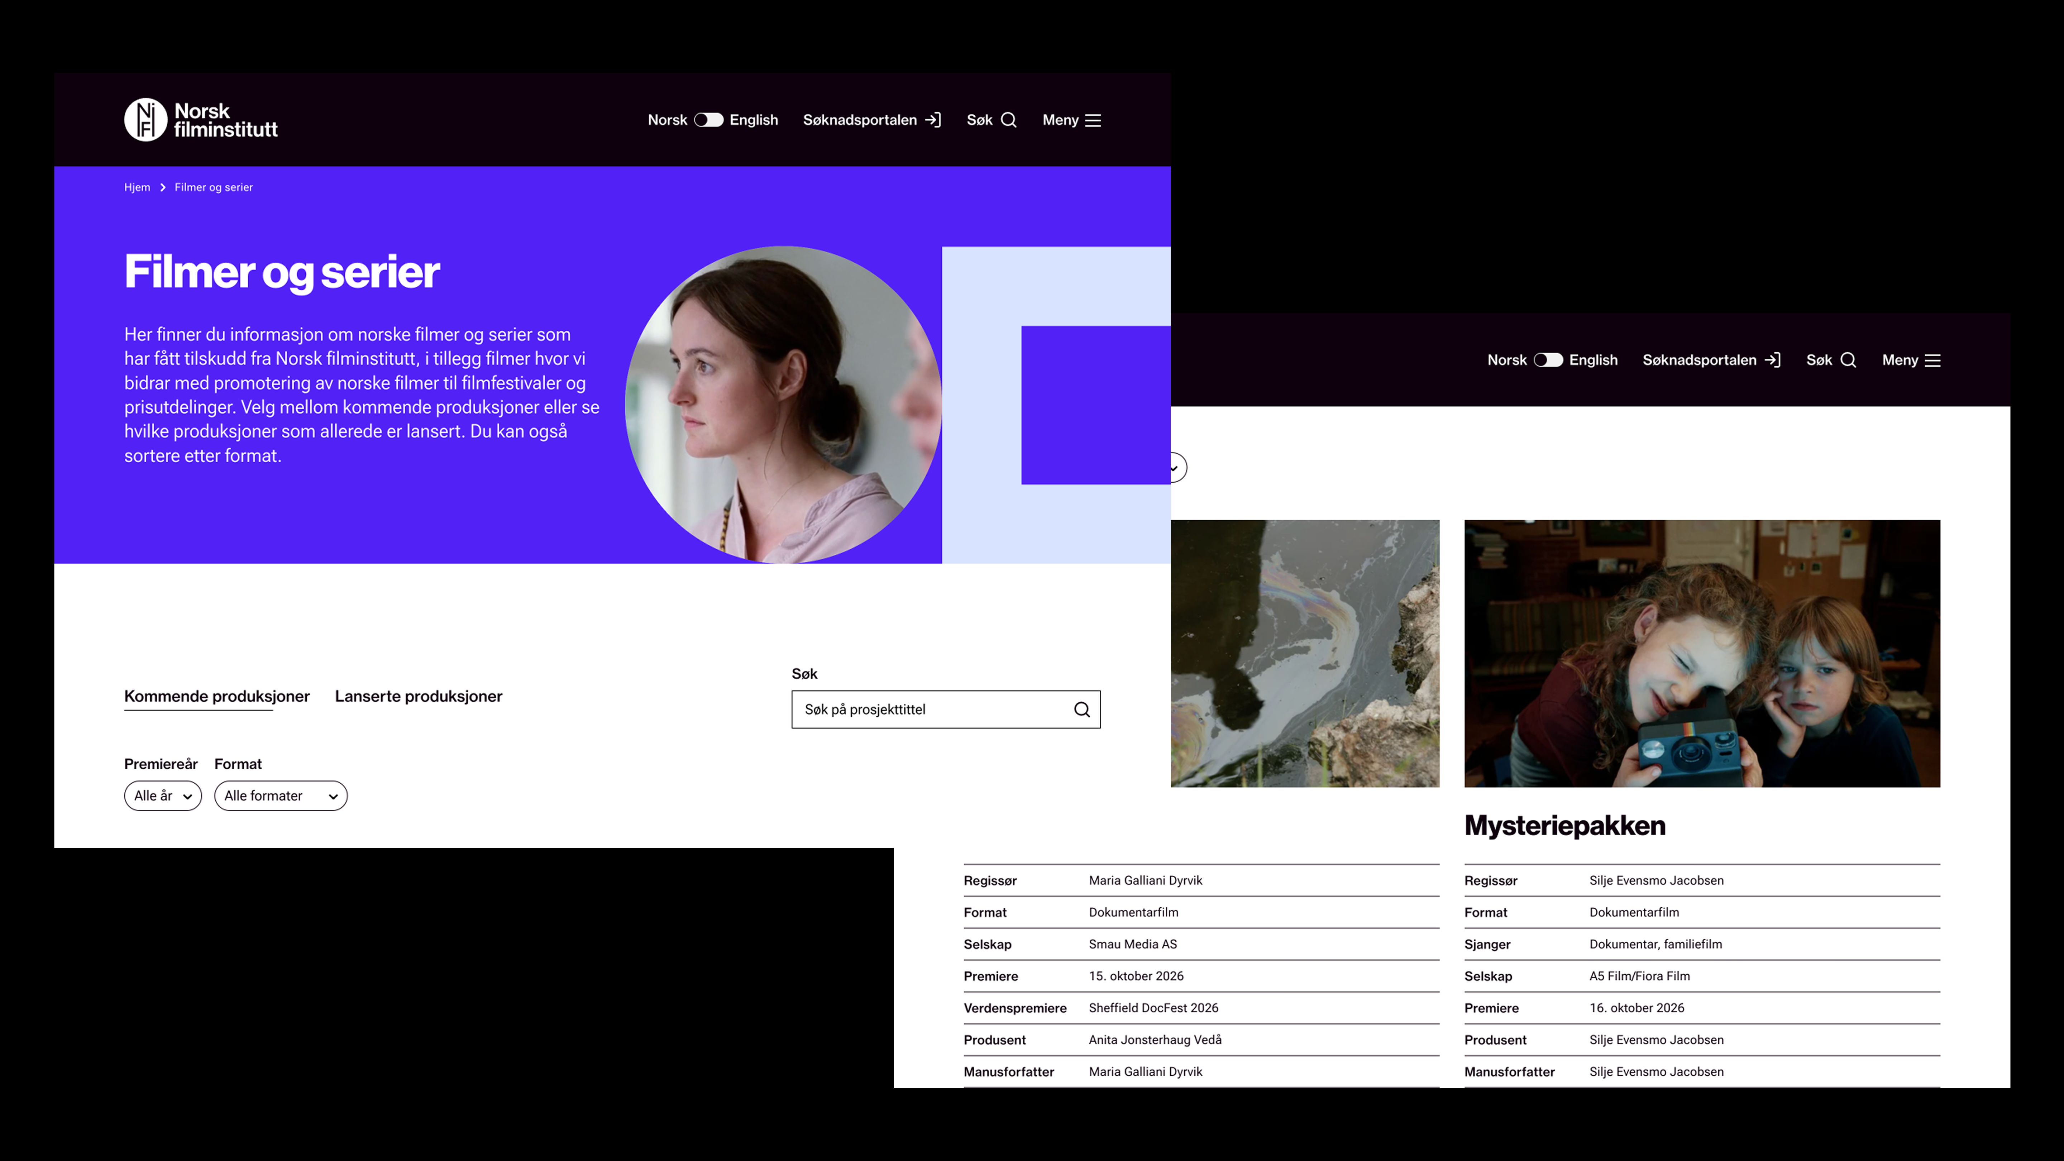Click Smau Media AS company value
Screen dimensions: 2064x1161
click(1132, 944)
